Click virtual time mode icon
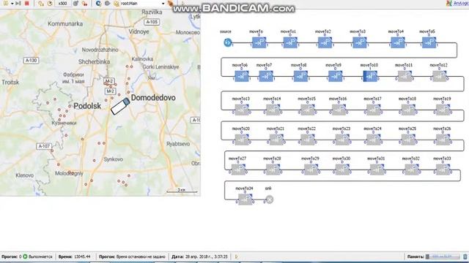This screenshot has width=469, height=263. click(x=85, y=4)
